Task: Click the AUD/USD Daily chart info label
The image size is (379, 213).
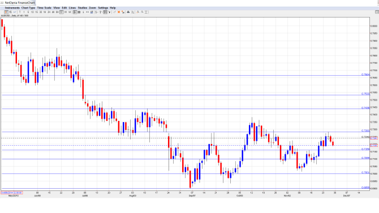Action: pos(15,15)
